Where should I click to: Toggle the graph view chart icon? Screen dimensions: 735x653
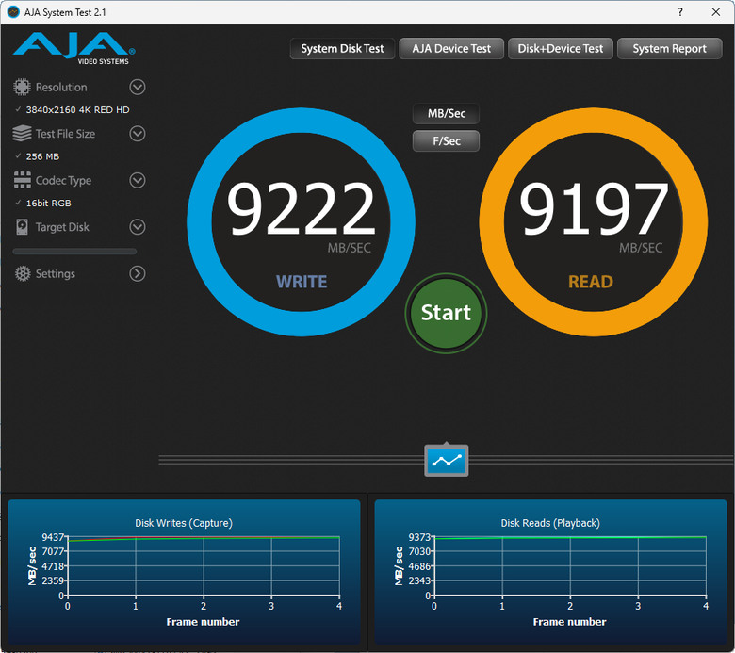(447, 461)
